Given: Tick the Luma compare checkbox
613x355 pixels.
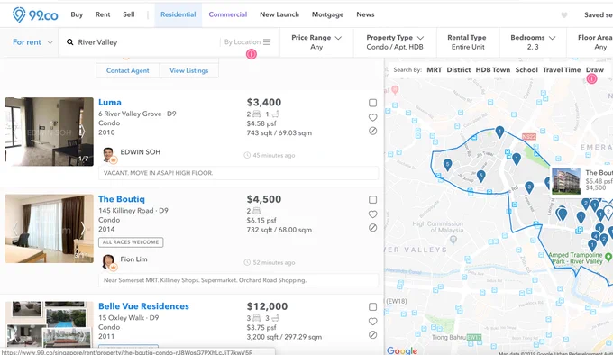Looking at the screenshot, I should click(373, 103).
